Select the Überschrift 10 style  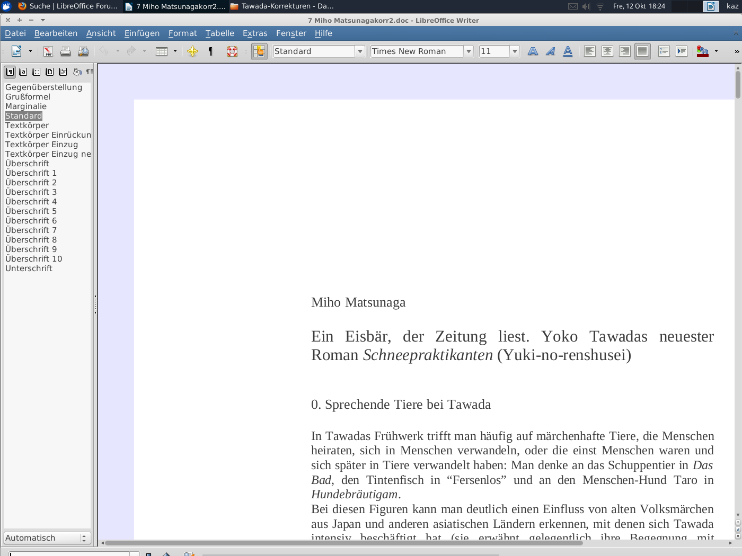click(33, 259)
